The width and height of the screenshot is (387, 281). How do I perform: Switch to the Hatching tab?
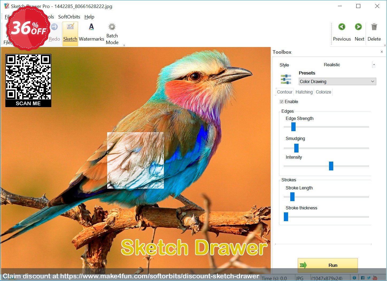click(304, 92)
